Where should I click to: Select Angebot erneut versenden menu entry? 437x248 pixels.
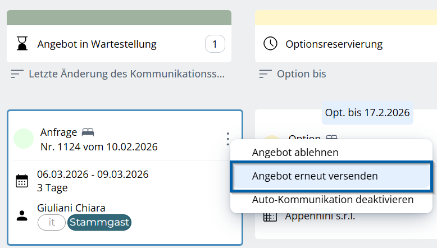click(315, 176)
